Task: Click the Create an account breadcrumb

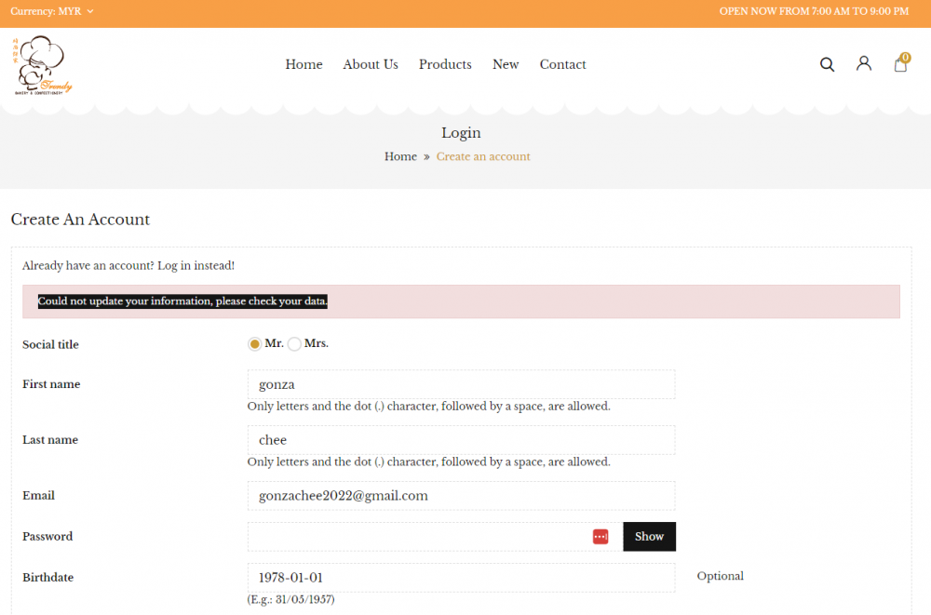Action: tap(483, 156)
